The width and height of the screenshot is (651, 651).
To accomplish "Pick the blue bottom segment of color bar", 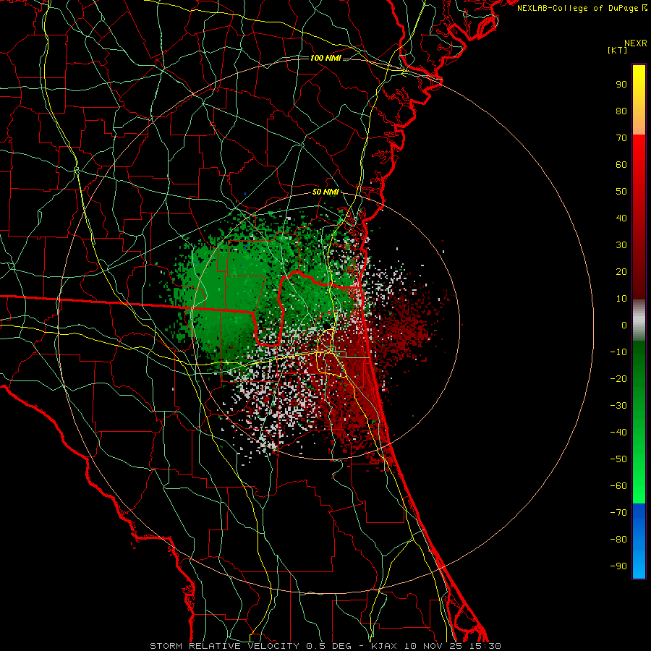I will 639,541.
